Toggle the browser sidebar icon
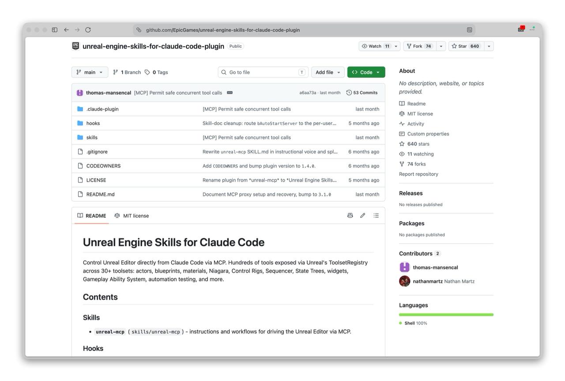The height and width of the screenshot is (381, 565). [55, 30]
